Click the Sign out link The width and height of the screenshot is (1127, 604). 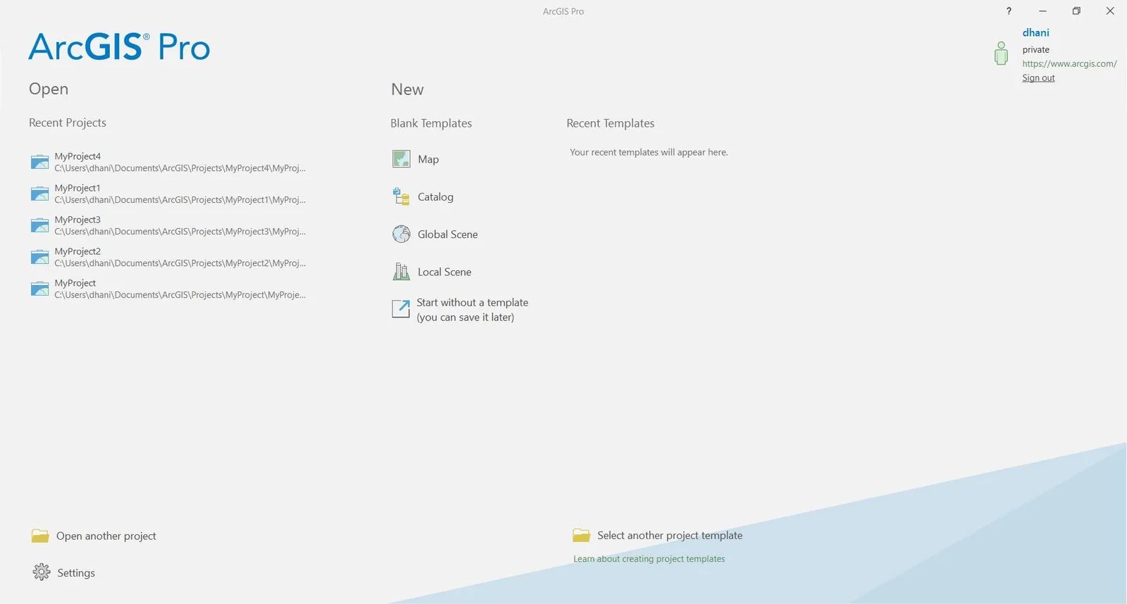click(x=1038, y=78)
